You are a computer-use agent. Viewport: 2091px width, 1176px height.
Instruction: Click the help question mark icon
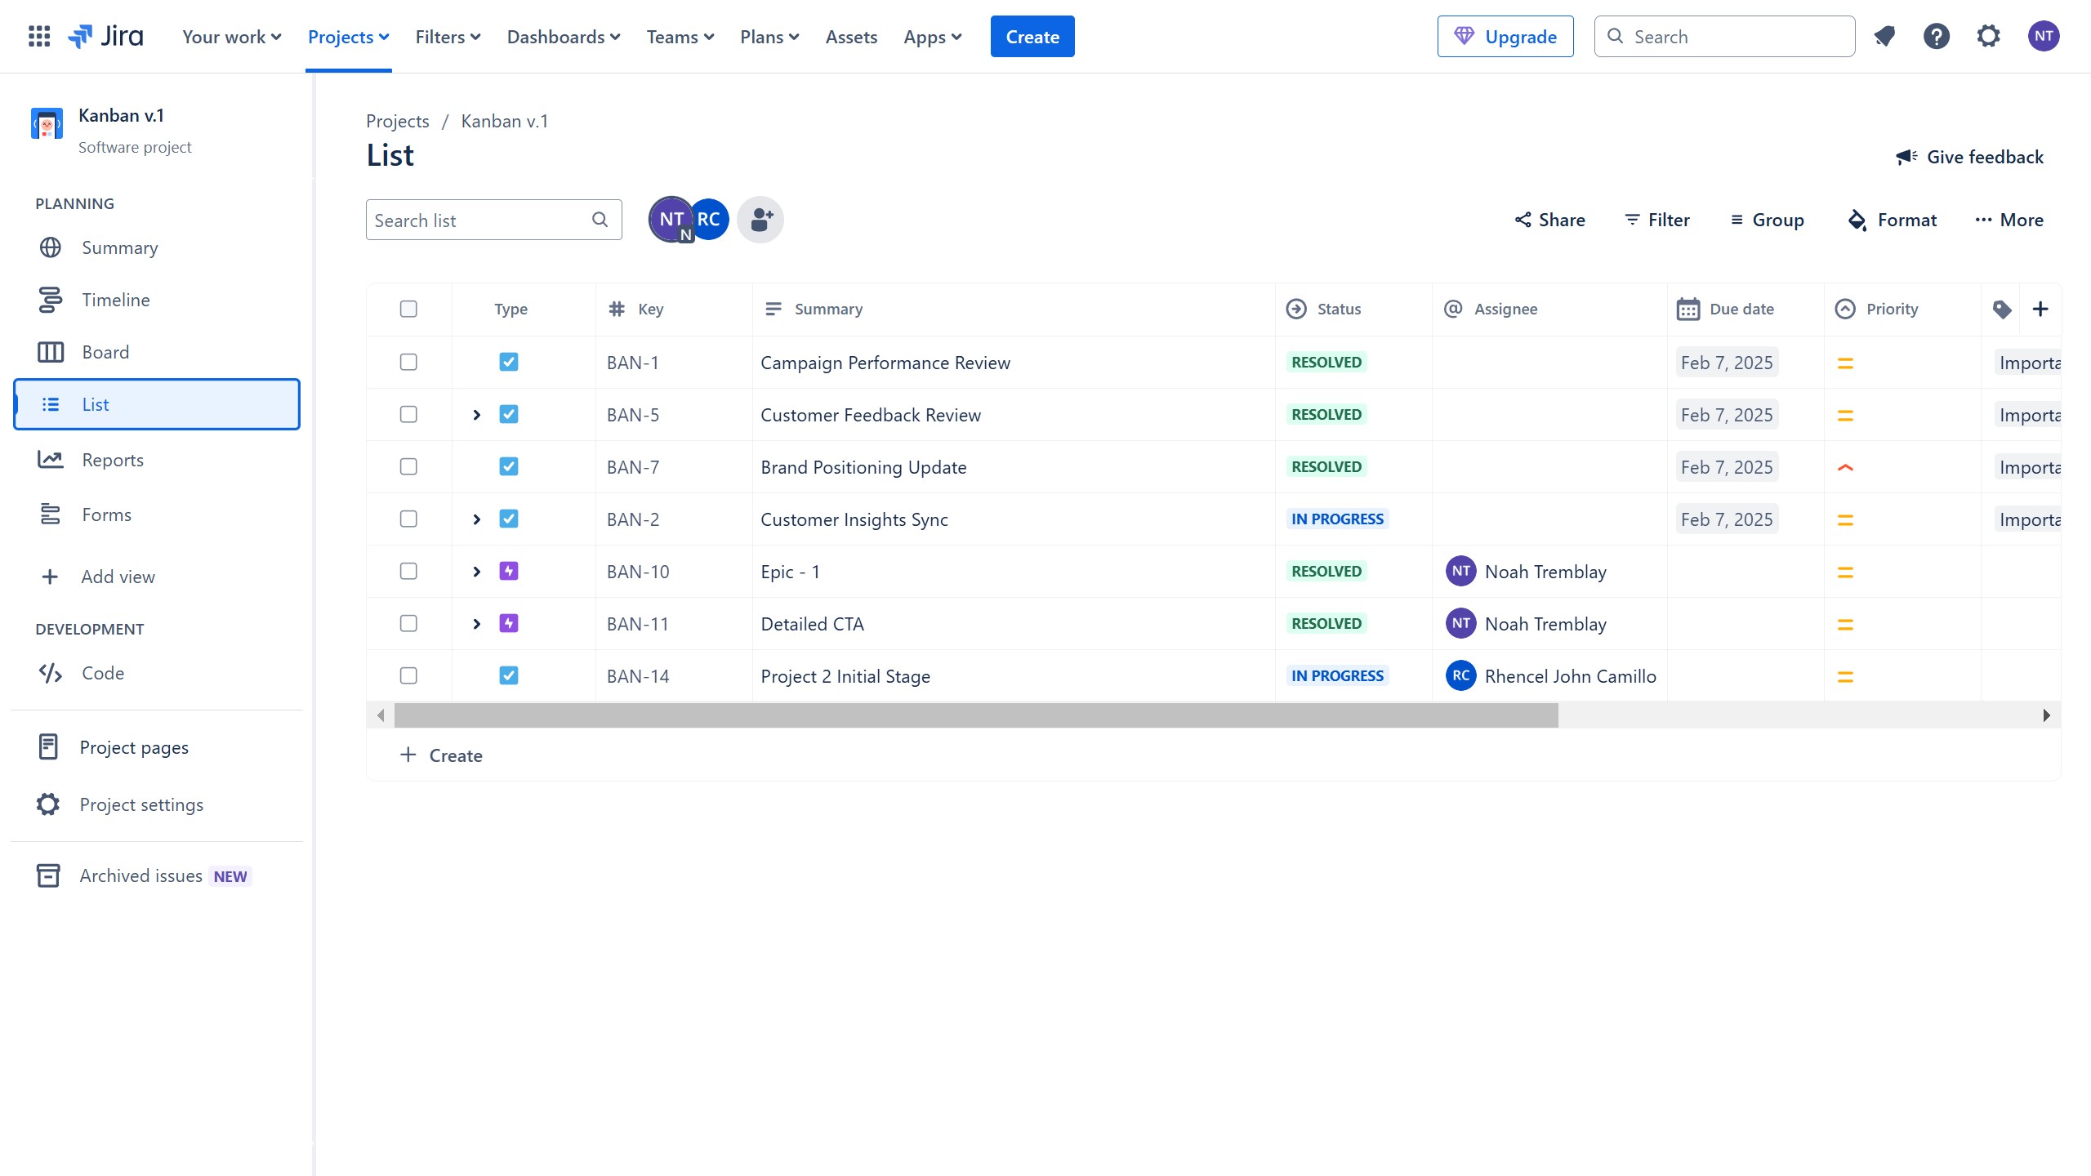coord(1936,36)
